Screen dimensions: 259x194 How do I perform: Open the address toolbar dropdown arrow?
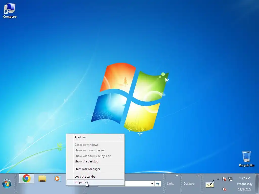(x=152, y=184)
